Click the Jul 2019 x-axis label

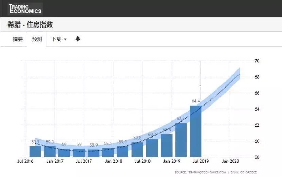pos(201,161)
